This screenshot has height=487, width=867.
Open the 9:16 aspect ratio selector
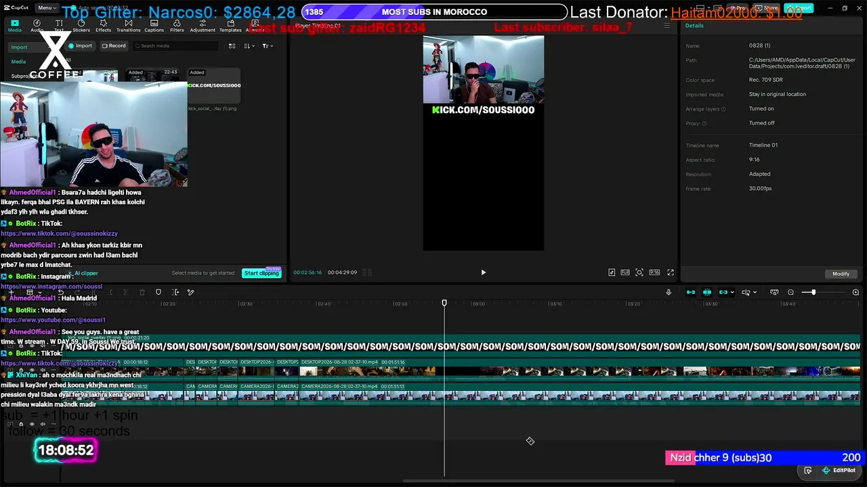(x=654, y=273)
